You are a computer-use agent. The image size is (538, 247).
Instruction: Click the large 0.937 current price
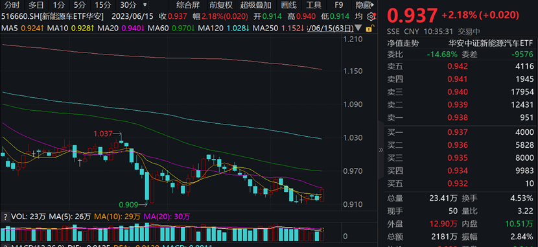tap(412, 16)
